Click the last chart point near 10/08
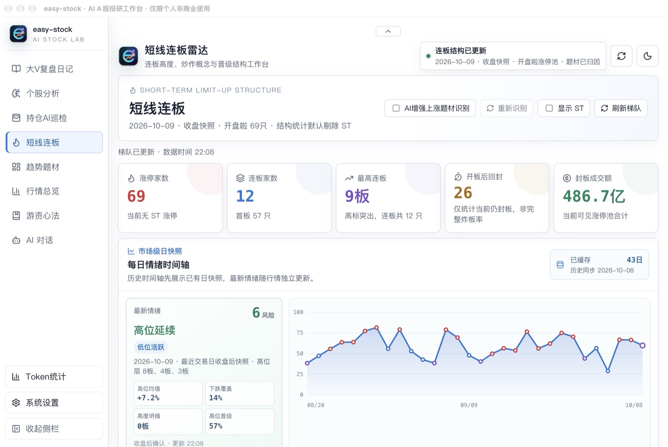The width and height of the screenshot is (668, 447). [643, 345]
